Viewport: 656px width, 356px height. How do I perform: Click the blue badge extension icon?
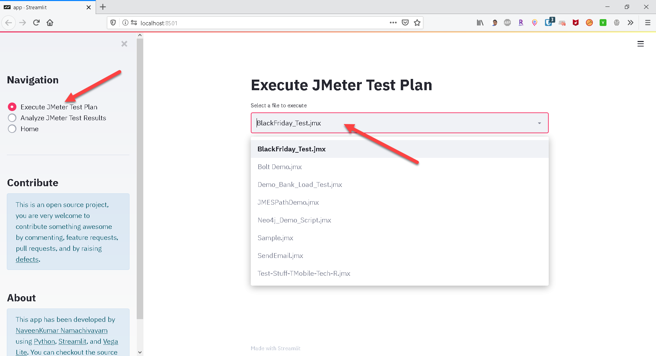coord(549,22)
